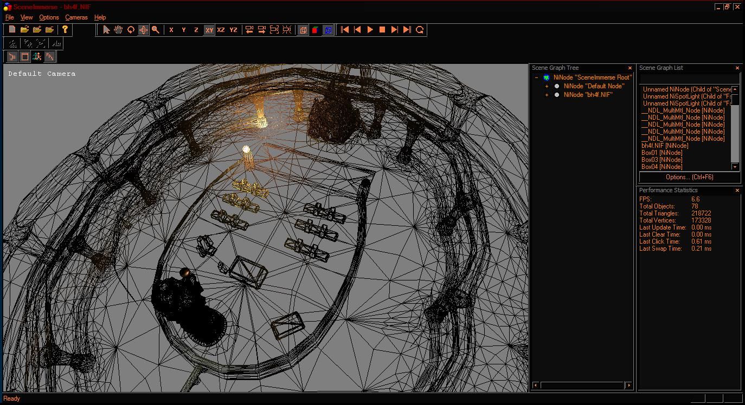745x405 pixels.
Task: Click the Scene Graph List scrollbar thumb
Action: pyautogui.click(x=735, y=100)
